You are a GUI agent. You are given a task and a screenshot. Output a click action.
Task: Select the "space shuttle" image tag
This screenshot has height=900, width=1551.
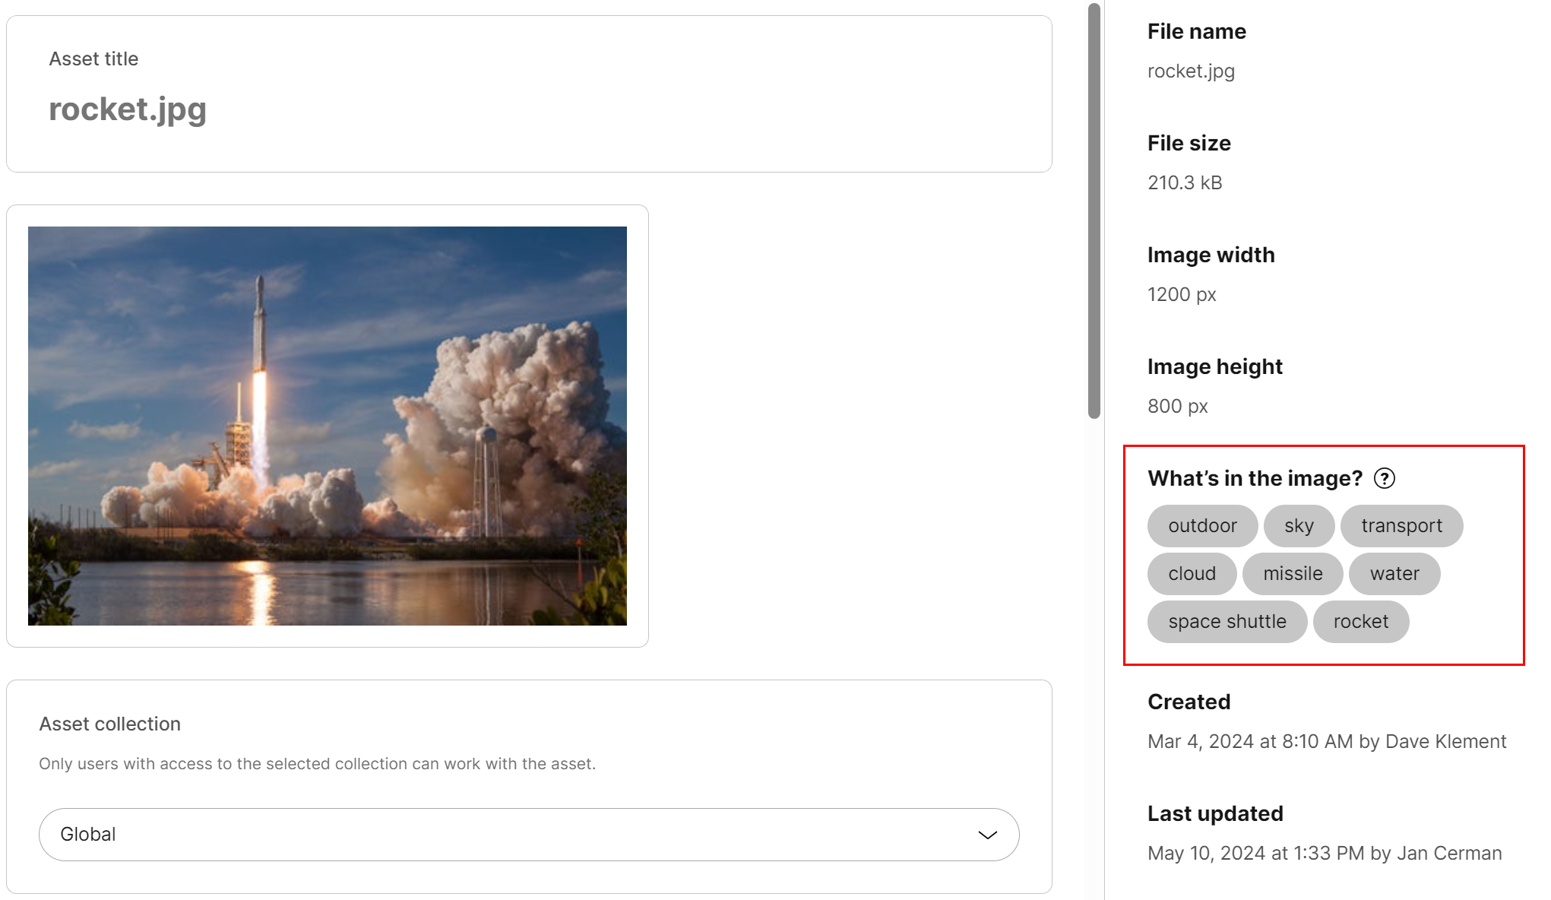1227,621
